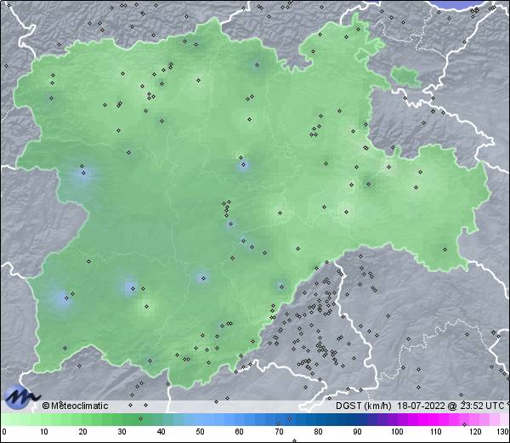Click the scale label 50

(201, 432)
